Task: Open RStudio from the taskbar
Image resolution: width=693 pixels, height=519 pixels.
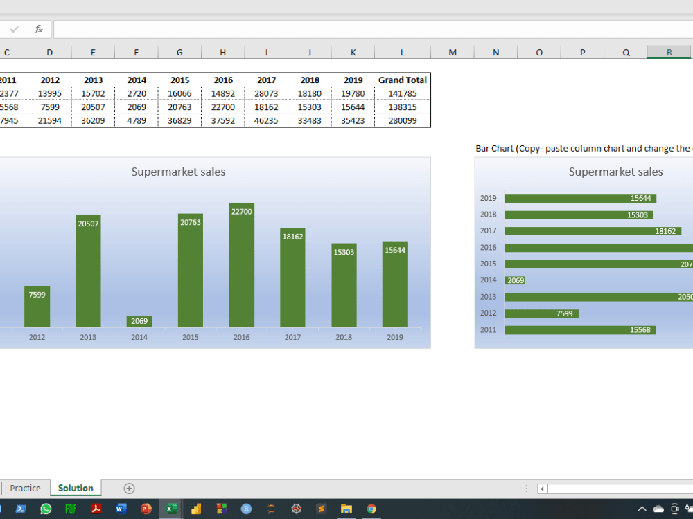Action: 246,509
